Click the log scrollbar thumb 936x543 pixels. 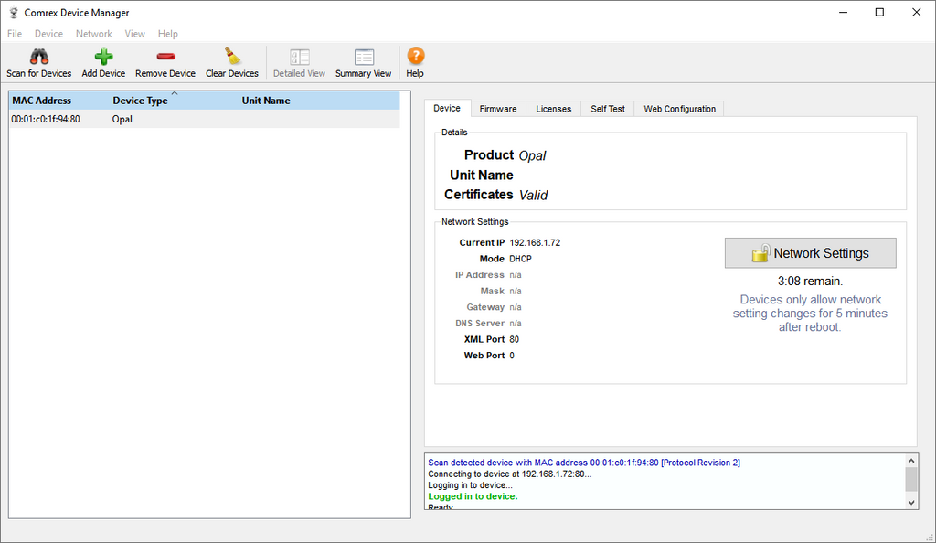point(911,479)
